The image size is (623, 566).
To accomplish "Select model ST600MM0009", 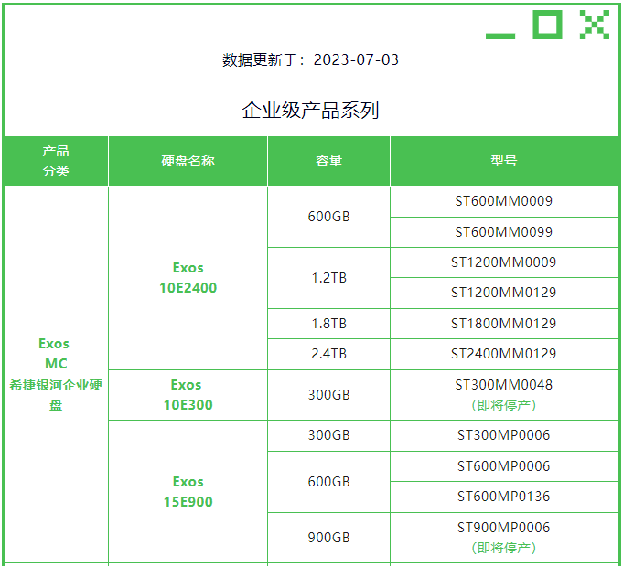I will tap(503, 201).
